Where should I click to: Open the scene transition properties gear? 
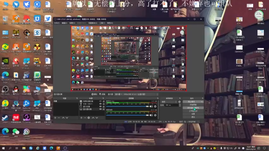tap(180, 102)
